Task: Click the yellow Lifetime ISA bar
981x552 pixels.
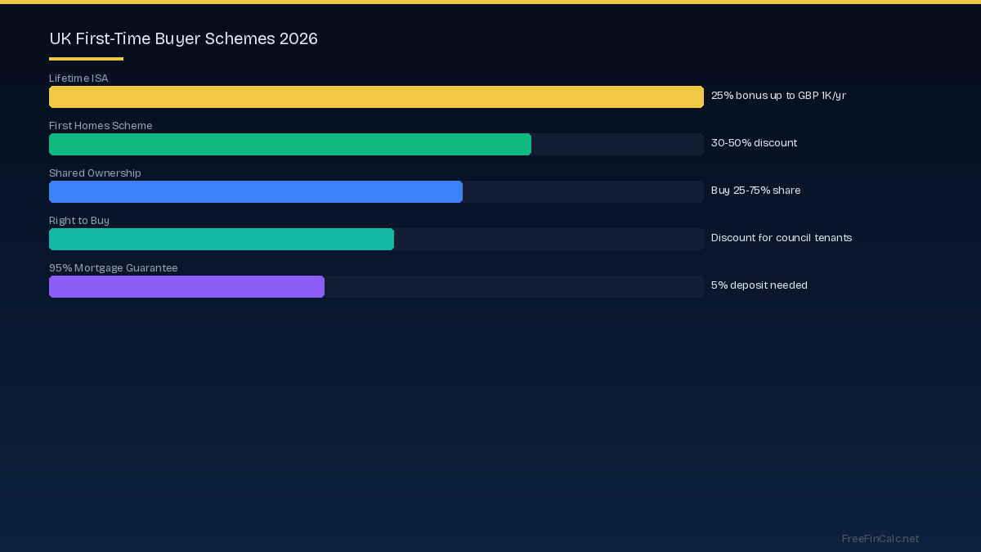Action: (x=376, y=96)
